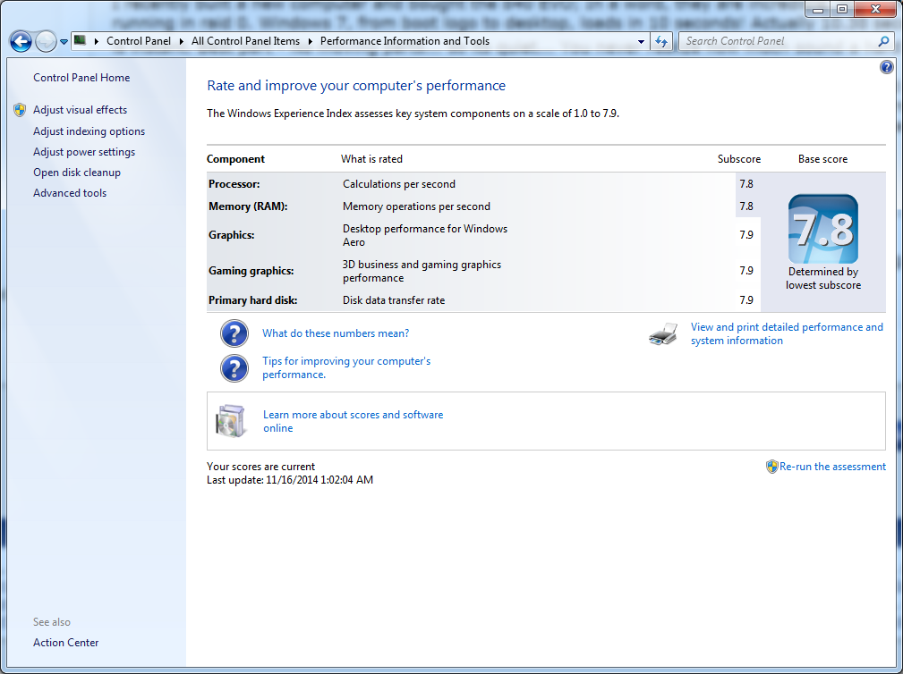Screen dimensions: 903x674
Task: Select the Gaming graphics subscore 7.9
Action: (746, 270)
